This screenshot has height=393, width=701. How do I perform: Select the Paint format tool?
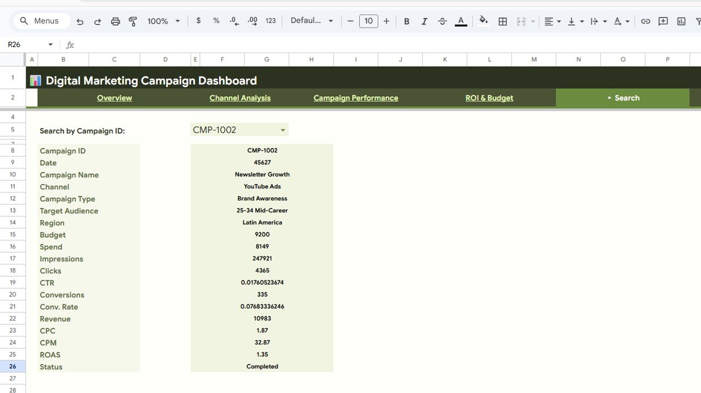click(133, 21)
